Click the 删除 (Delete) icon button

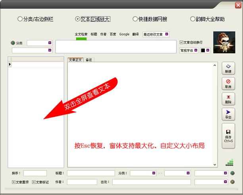(x=228, y=99)
